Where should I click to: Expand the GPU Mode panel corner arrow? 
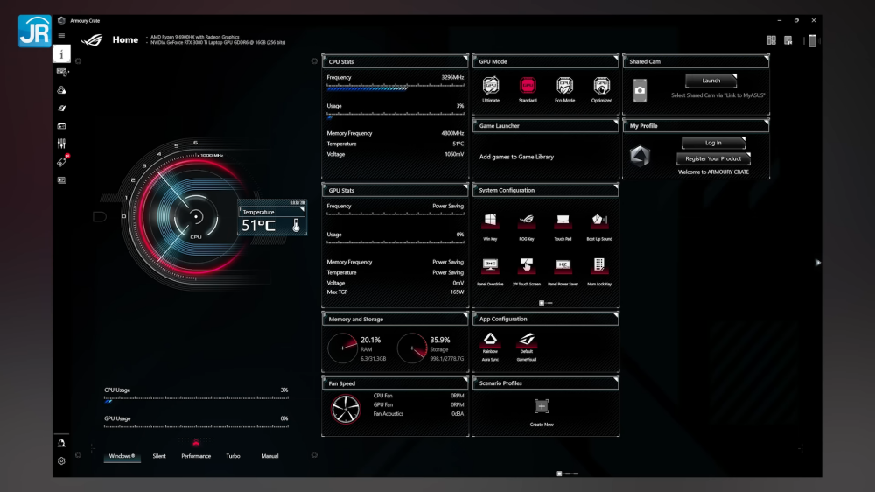(x=616, y=57)
